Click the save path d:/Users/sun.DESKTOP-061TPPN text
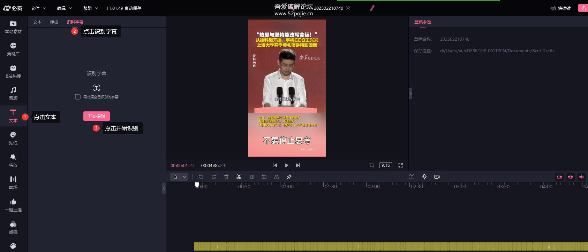588x252 pixels. click(497, 51)
